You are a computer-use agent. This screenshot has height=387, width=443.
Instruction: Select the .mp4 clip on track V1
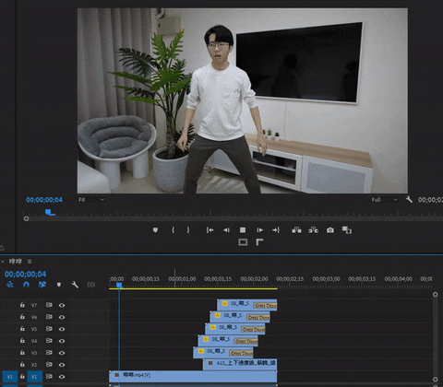coord(193,377)
